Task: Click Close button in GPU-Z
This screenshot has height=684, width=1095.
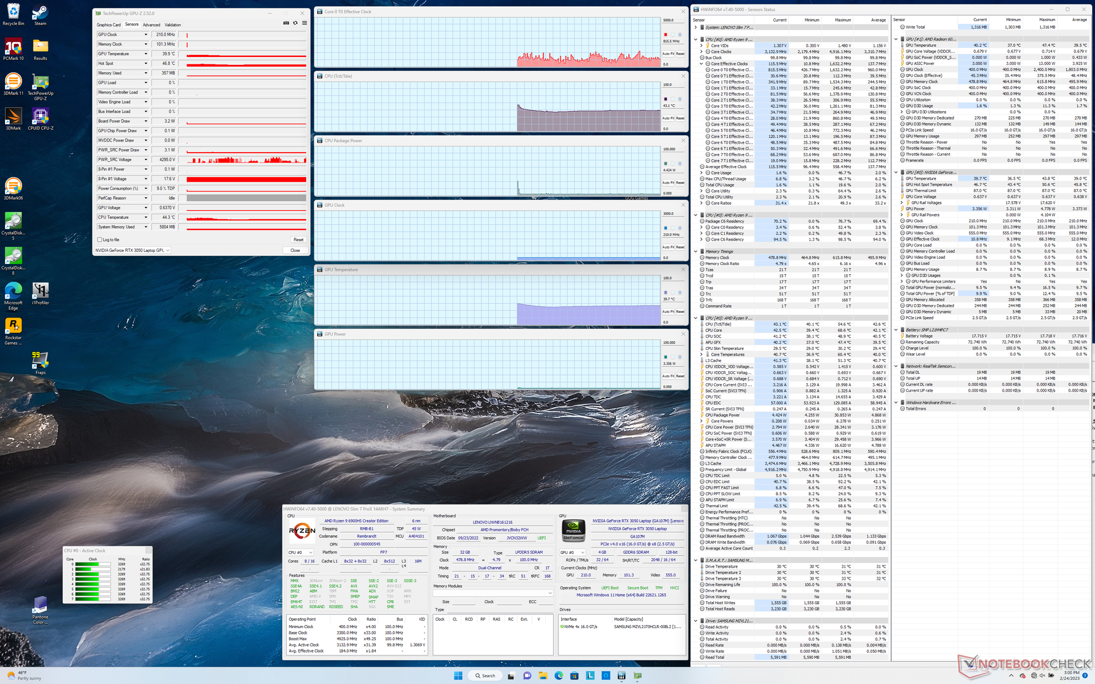Action: click(295, 250)
